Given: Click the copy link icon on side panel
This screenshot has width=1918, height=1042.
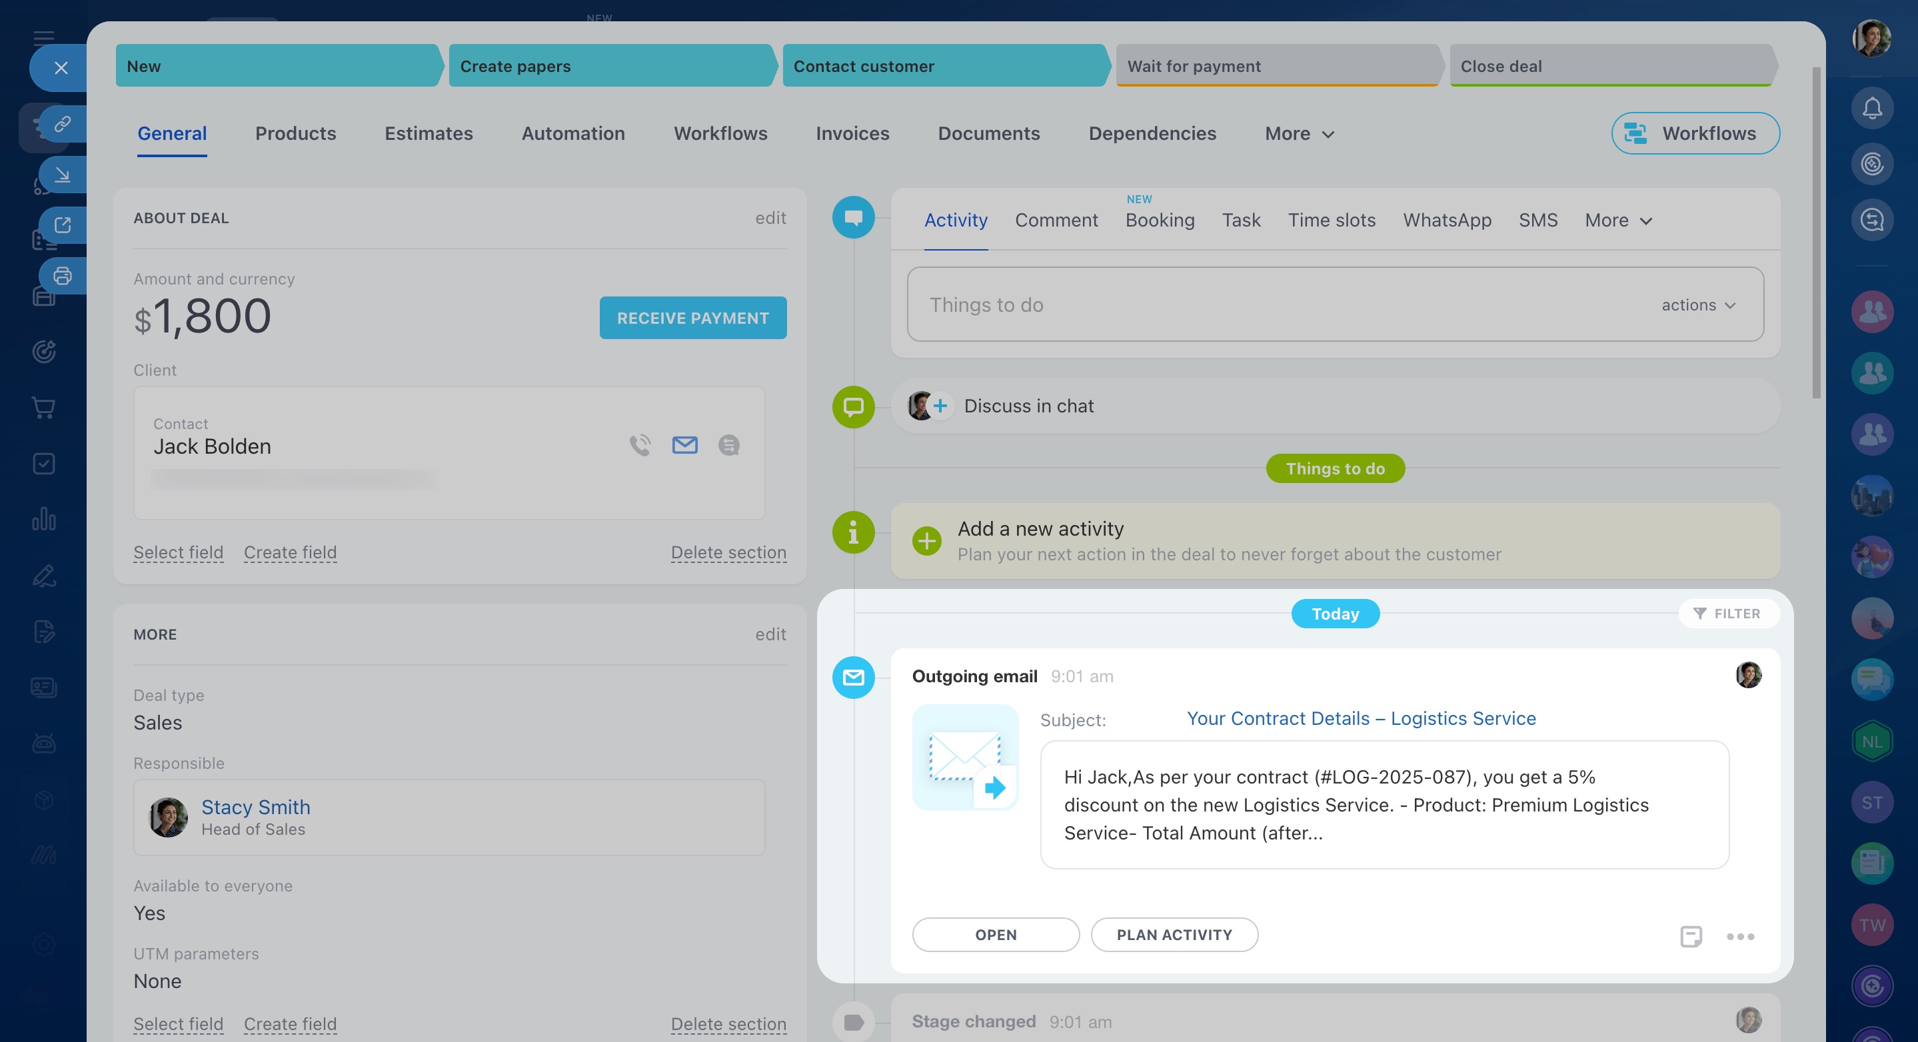Looking at the screenshot, I should click(x=63, y=123).
